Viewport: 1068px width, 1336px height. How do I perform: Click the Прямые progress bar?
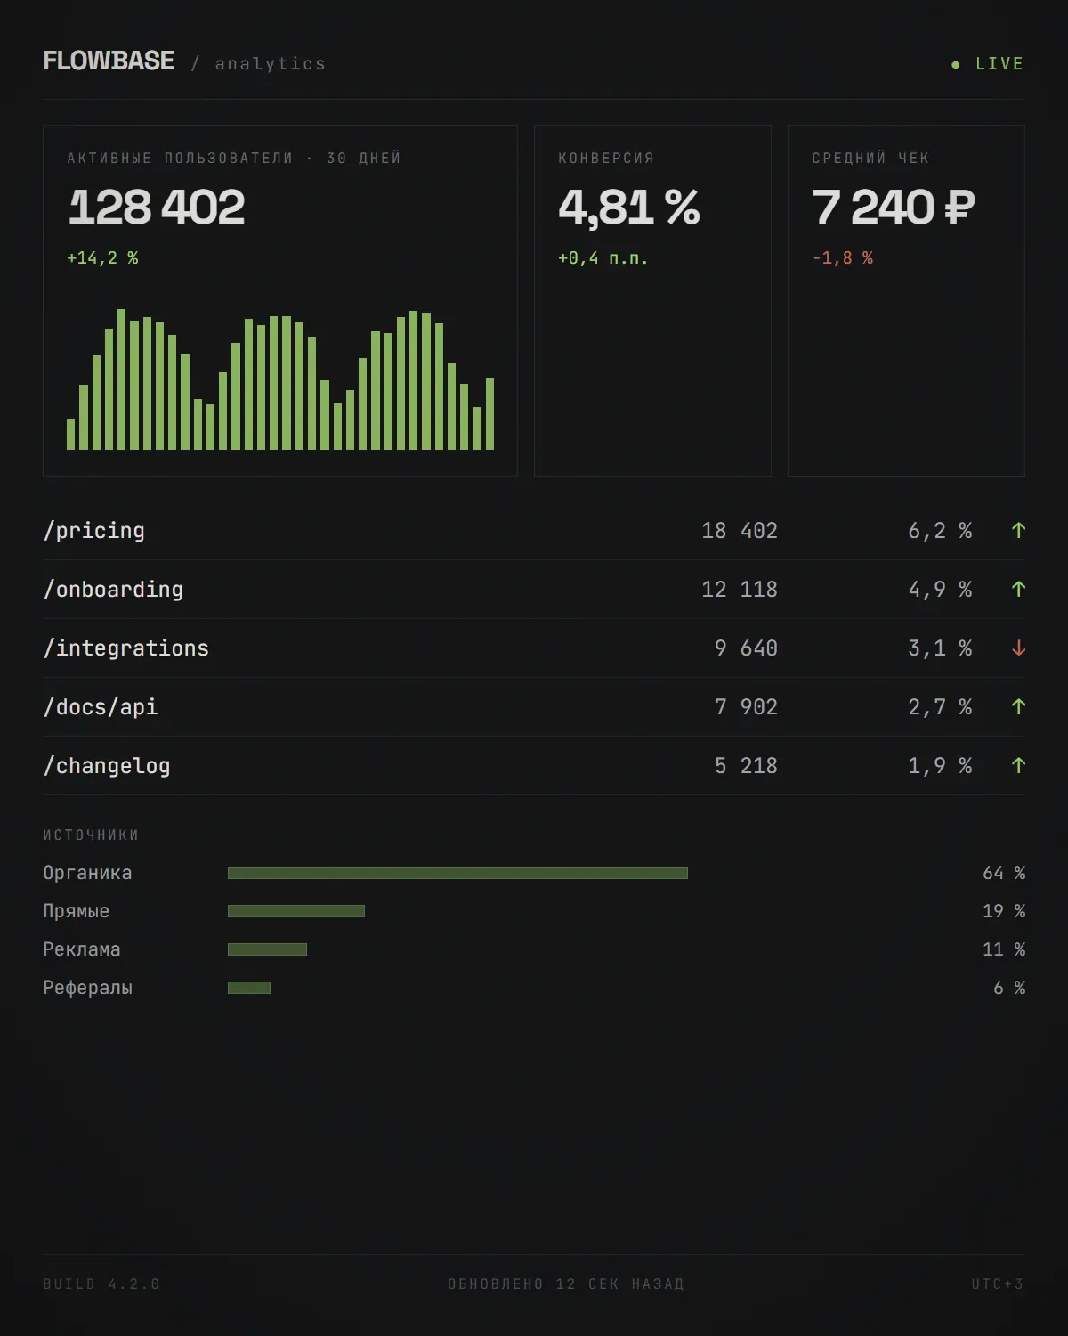click(296, 911)
